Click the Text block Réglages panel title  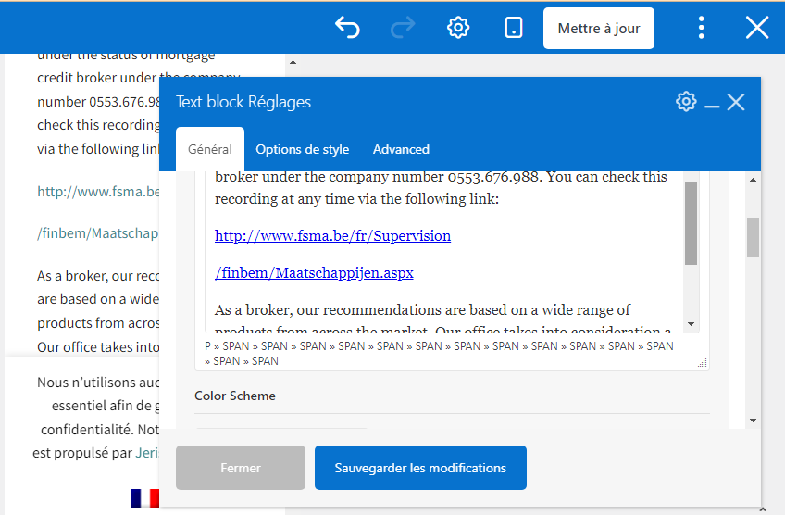pos(243,102)
